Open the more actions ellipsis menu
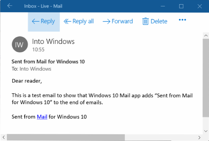This screenshot has width=209, height=141. (x=182, y=20)
